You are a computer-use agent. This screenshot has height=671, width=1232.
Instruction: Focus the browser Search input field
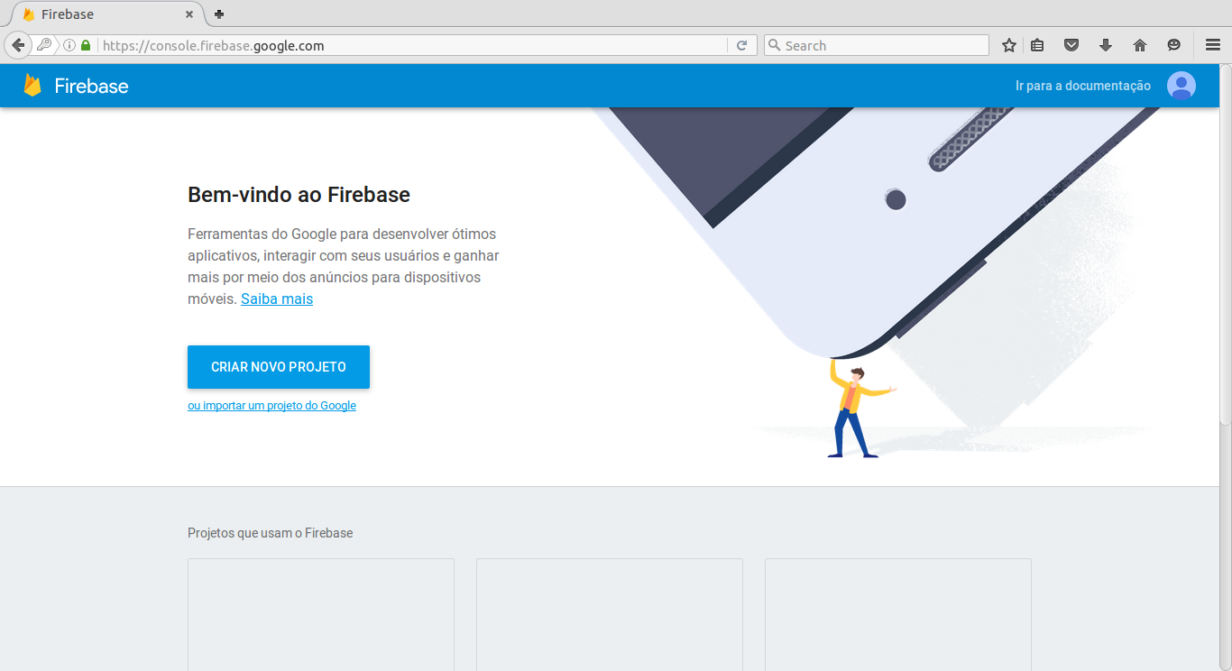pos(877,45)
